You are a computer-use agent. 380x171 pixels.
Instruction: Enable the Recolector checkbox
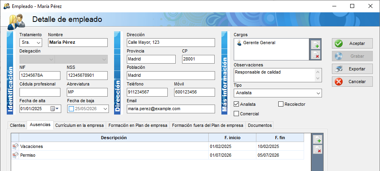pos(281,104)
